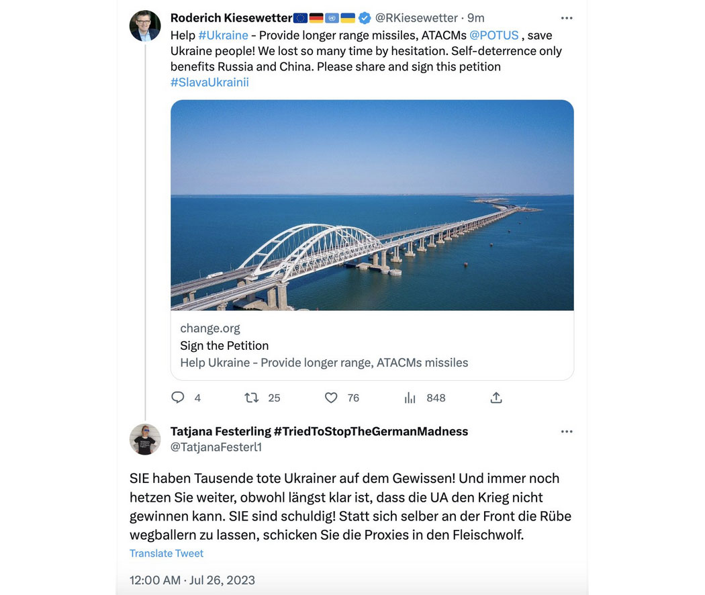Open Roderich Kiesewetter's profile picture

[x=145, y=26]
